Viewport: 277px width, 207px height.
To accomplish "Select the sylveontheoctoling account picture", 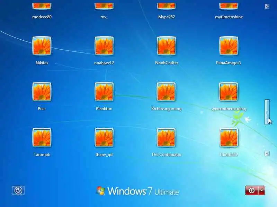I will 229,92.
